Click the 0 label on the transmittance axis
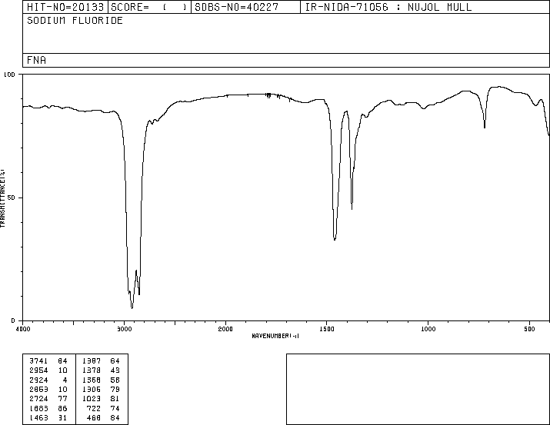550x425 pixels. pos(13,320)
